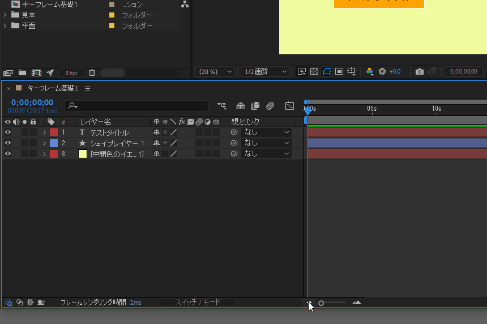The height and width of the screenshot is (324, 487).
Task: Click the 親とリンク column header
Action: pos(245,122)
